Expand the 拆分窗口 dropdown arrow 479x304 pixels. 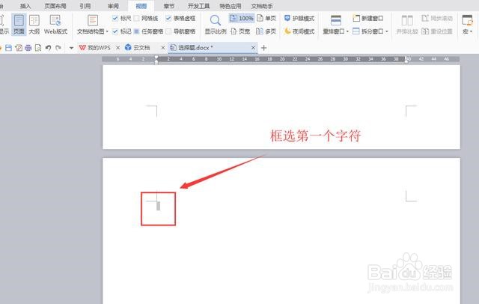point(387,31)
